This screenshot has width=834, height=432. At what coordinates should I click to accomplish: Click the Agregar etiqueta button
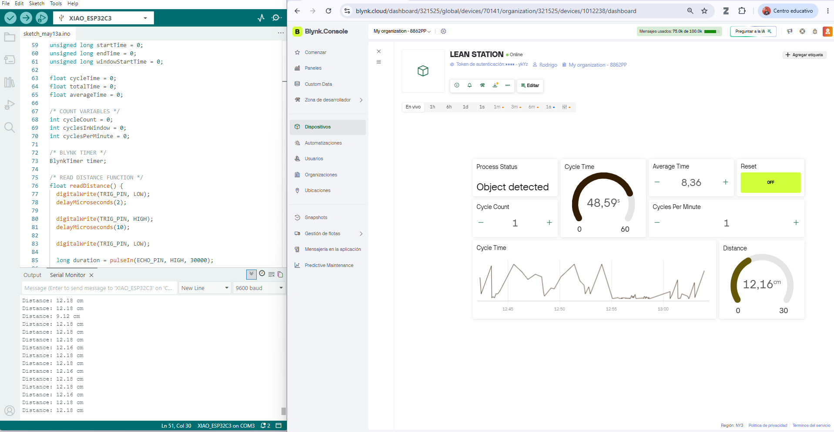804,55
